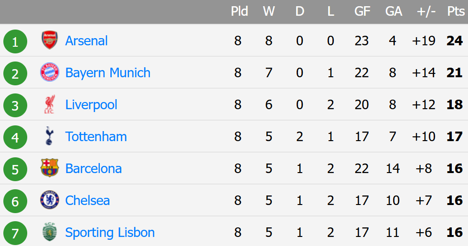Open the Sporting Lisbon team link
This screenshot has height=246, width=468.
[x=110, y=233]
